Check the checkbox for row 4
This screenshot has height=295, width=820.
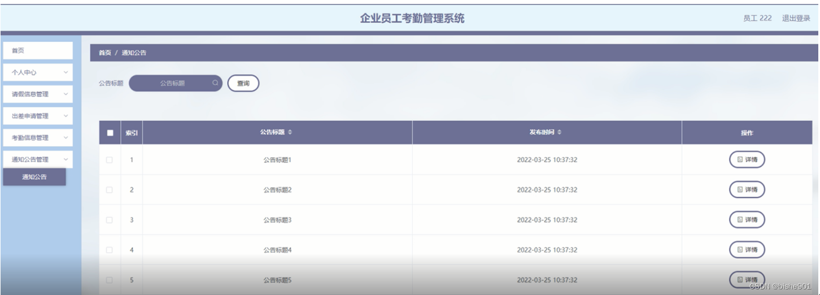pos(110,250)
